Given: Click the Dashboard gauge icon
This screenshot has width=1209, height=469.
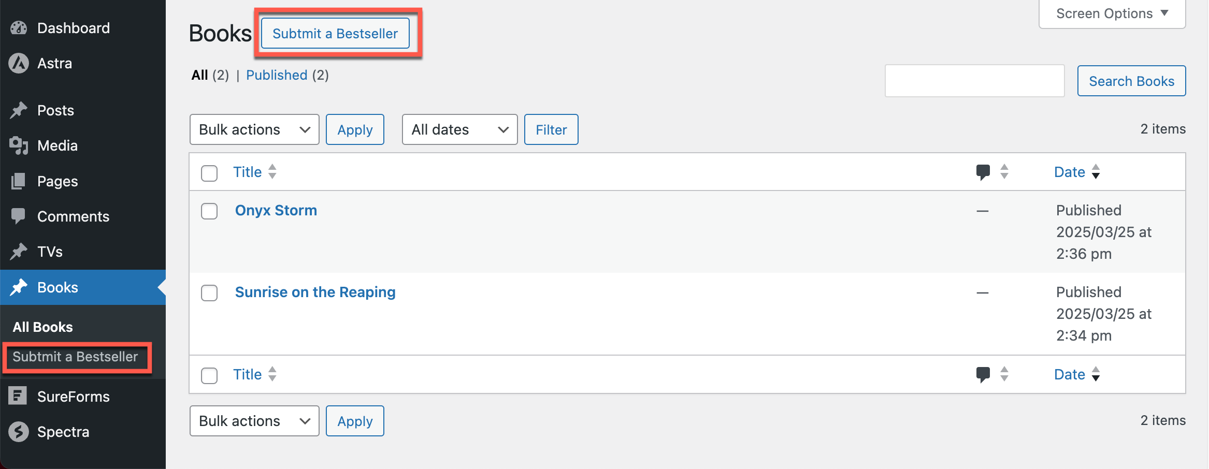Looking at the screenshot, I should [19, 28].
